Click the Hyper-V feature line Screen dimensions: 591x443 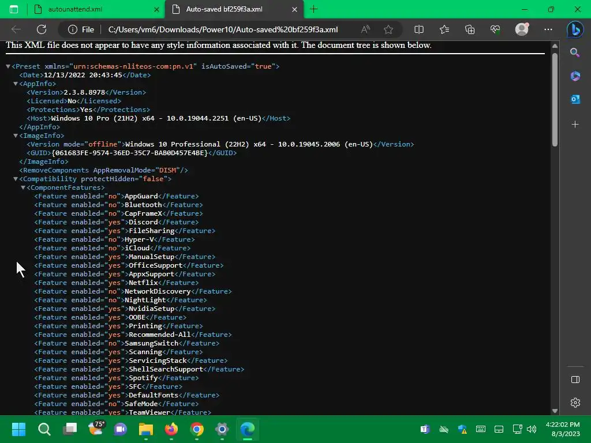115,239
